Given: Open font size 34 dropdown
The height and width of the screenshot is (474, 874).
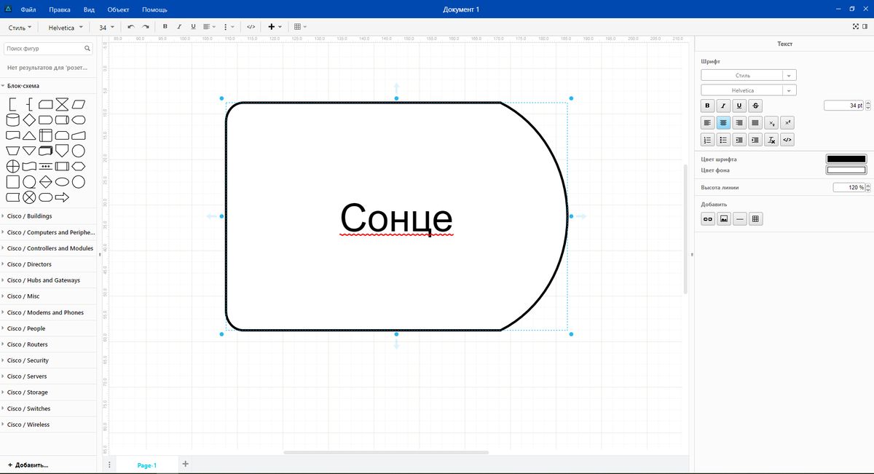Looking at the screenshot, I should 106,27.
